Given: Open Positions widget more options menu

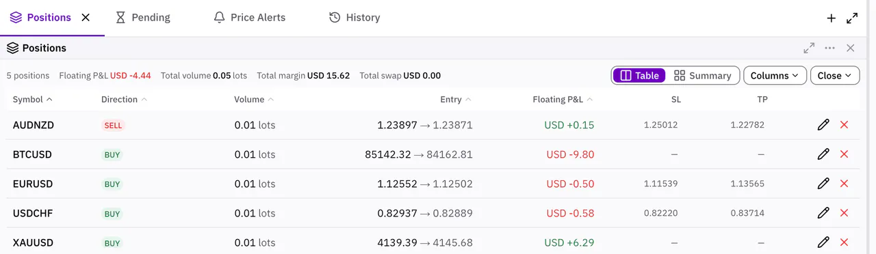Looking at the screenshot, I should [x=830, y=48].
